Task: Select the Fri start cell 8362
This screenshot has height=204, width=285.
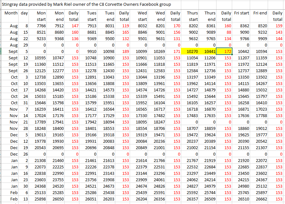Action: pos(242,26)
